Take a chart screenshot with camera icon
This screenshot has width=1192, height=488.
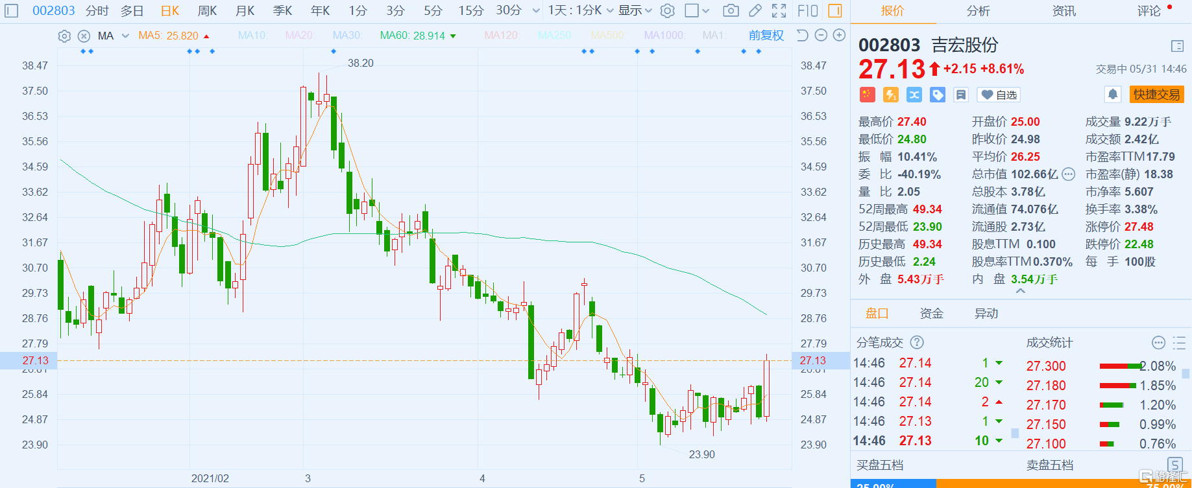coord(731,10)
